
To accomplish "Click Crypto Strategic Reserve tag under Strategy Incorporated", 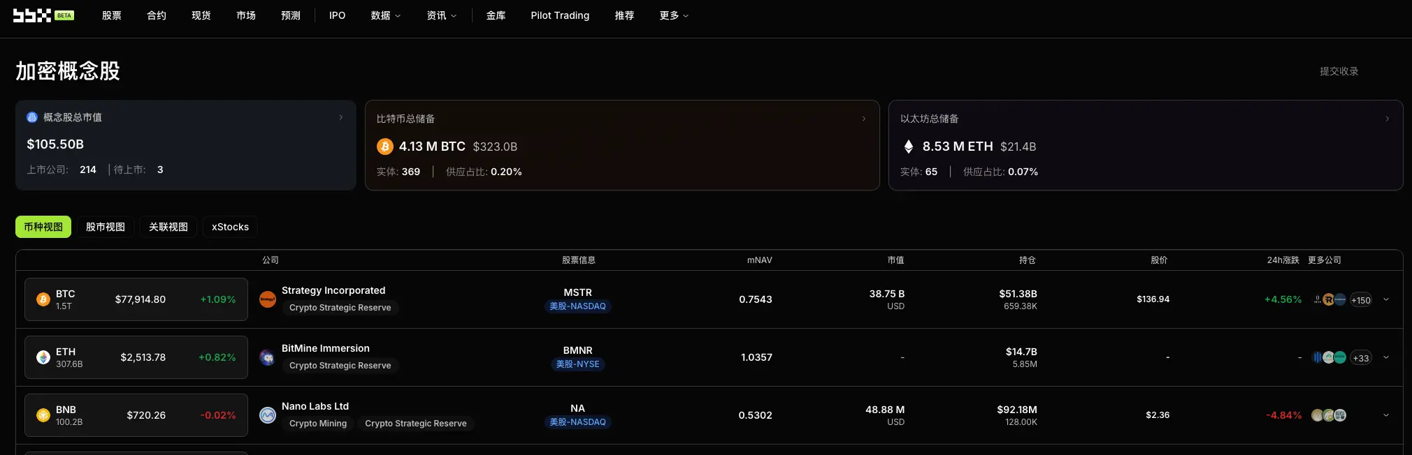I will (340, 308).
